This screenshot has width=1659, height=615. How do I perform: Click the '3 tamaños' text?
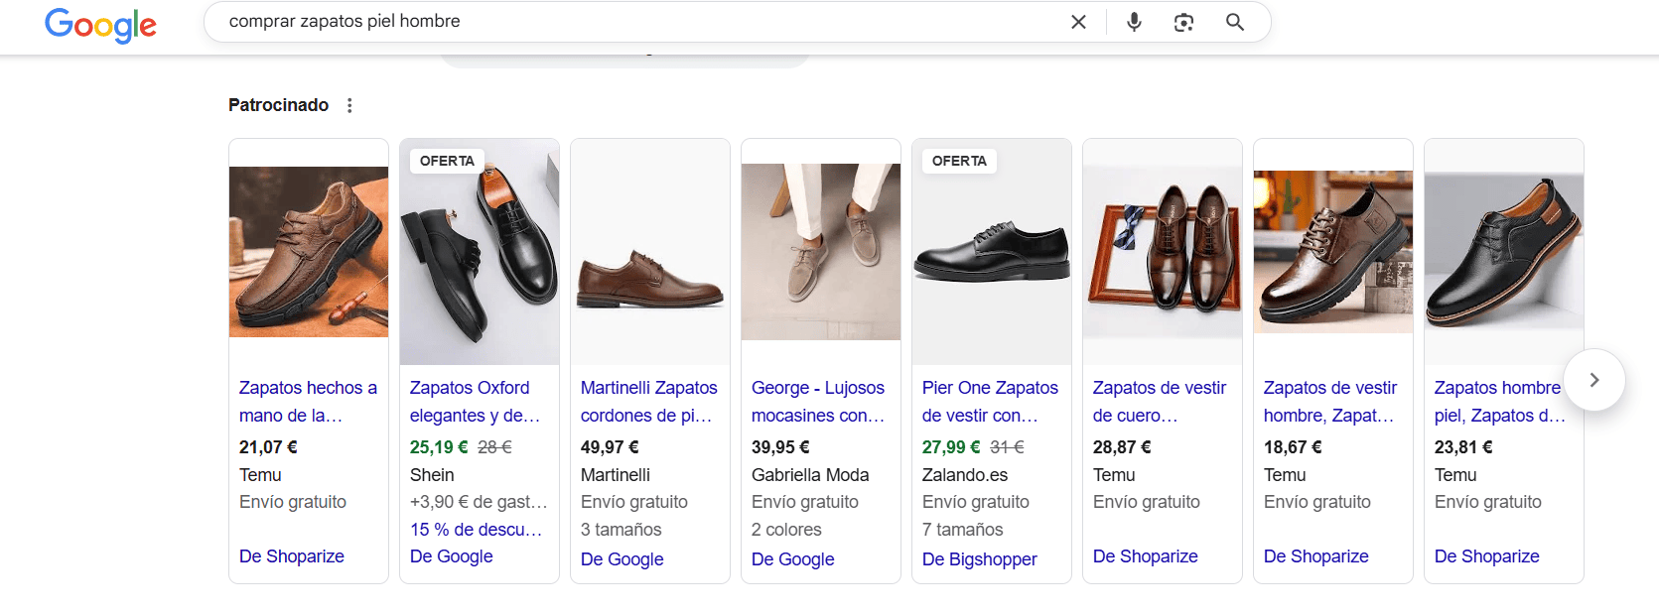pyautogui.click(x=622, y=530)
